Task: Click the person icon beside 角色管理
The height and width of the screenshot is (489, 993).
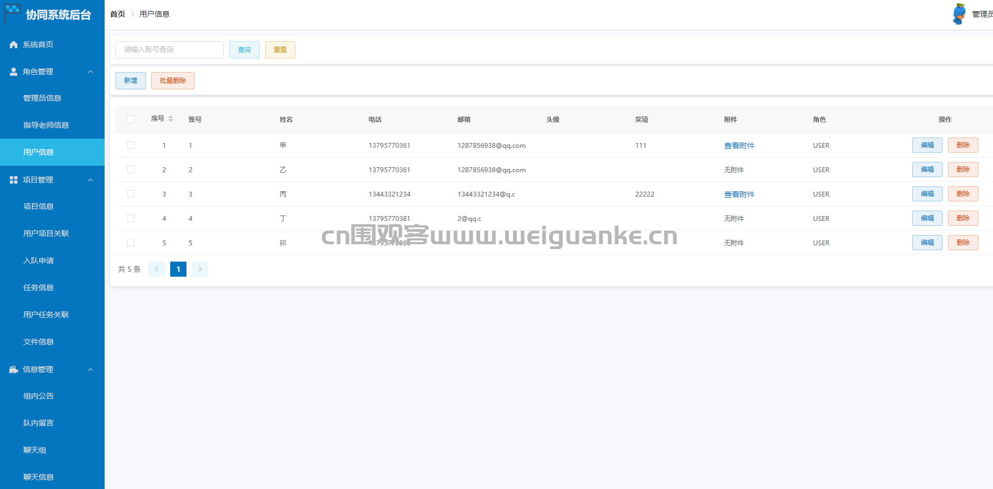Action: (14, 71)
